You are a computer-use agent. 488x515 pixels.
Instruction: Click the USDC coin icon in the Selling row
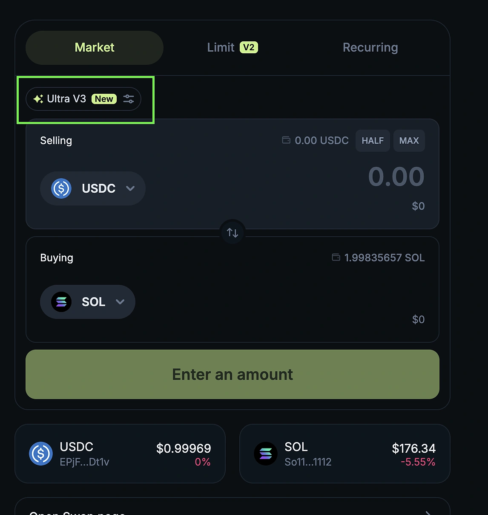[x=61, y=188]
